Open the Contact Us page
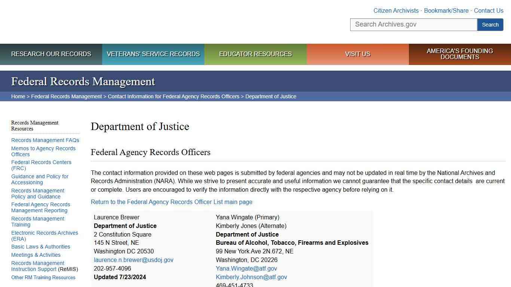 click(x=489, y=10)
